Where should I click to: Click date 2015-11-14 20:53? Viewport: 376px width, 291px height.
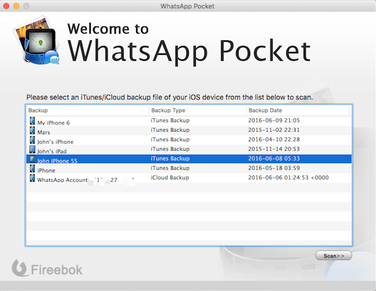(x=274, y=149)
